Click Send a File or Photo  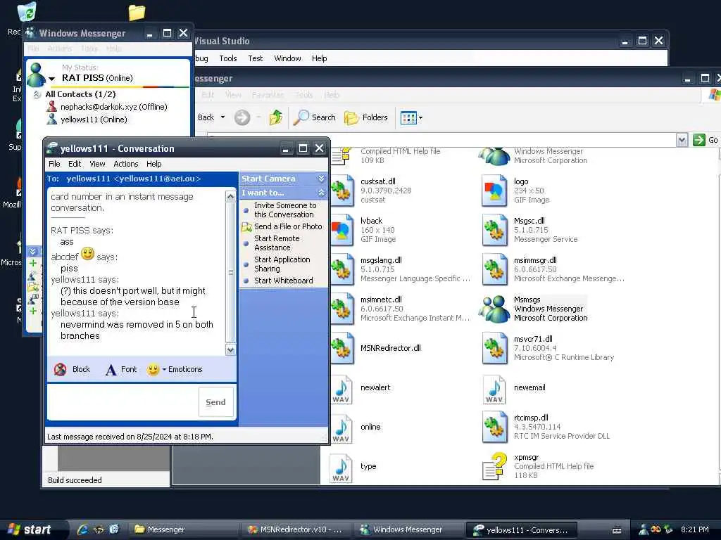coord(288,226)
